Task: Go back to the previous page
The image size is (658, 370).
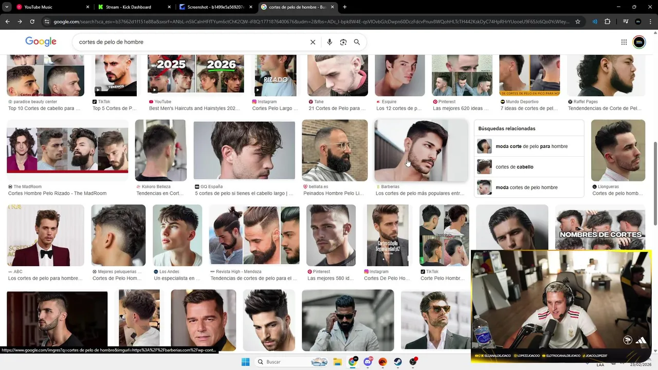Action: 7,22
